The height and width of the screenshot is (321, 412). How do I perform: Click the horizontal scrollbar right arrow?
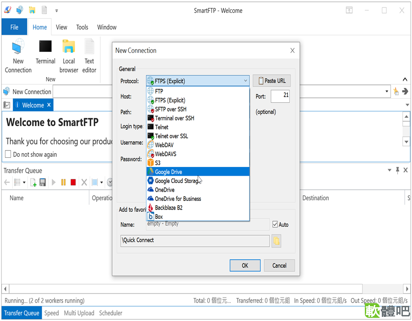tap(407, 288)
